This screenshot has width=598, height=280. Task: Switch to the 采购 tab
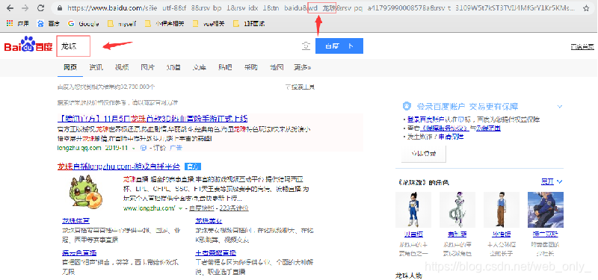coord(251,67)
